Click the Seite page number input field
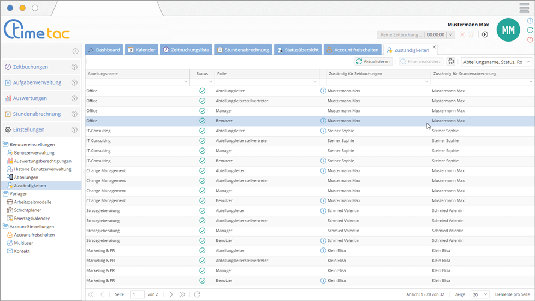The height and width of the screenshot is (301, 535). tap(137, 294)
